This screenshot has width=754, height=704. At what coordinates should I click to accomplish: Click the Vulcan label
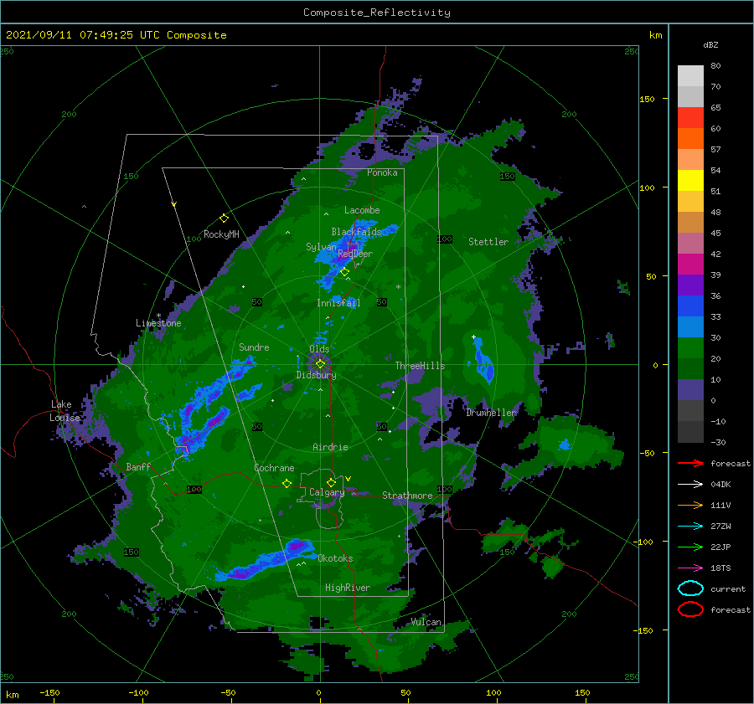point(426,622)
